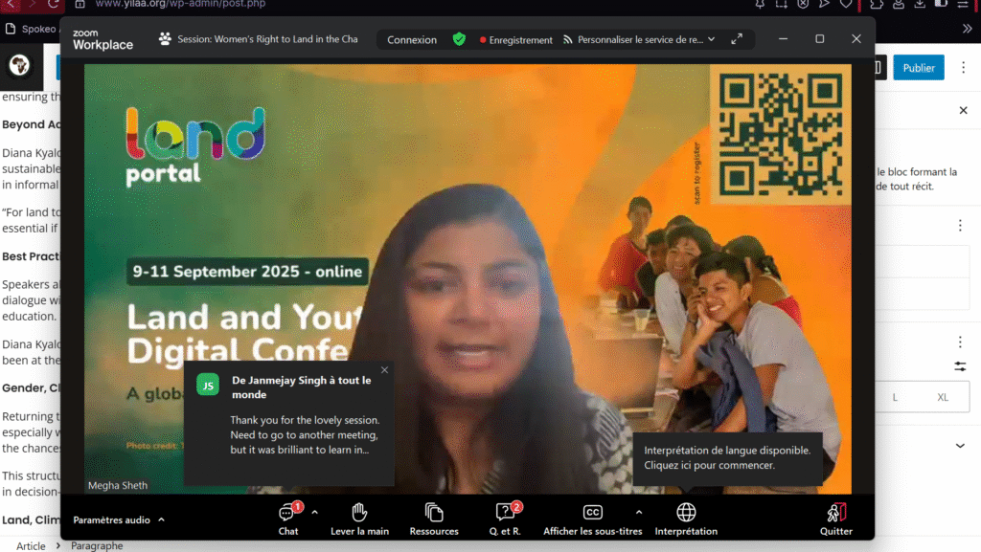This screenshot has height=552, width=981.
Task: Click the Enregistrement recording indicator
Action: click(x=516, y=40)
